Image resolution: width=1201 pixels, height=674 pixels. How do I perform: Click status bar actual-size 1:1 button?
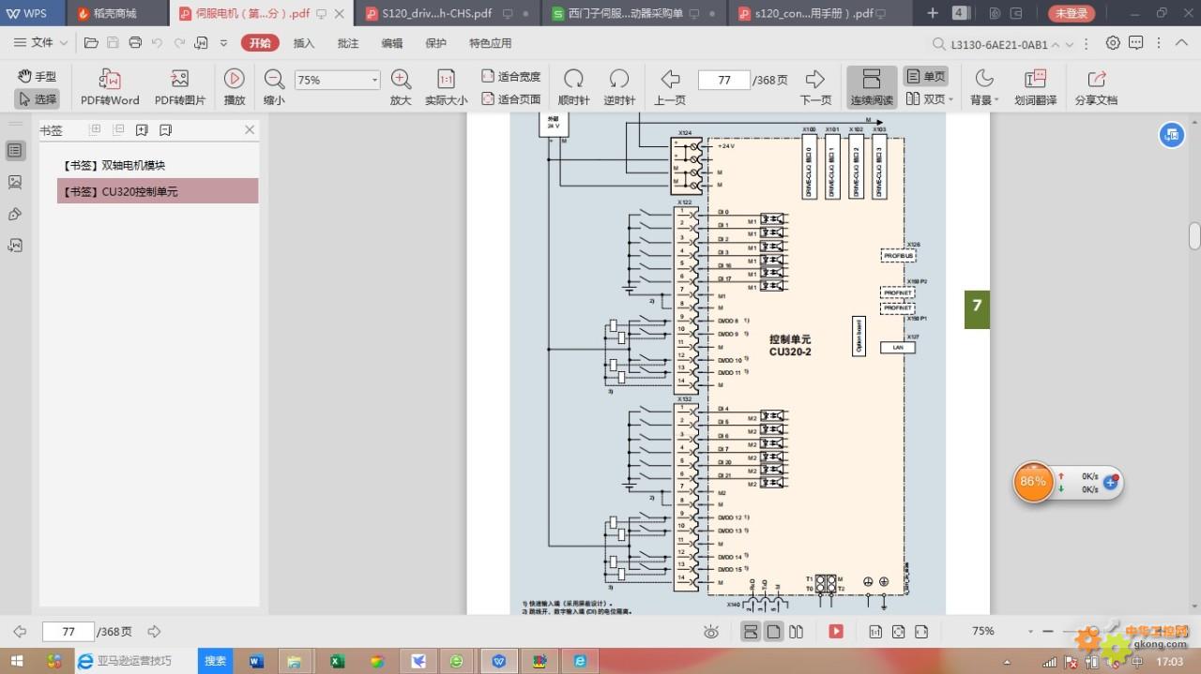pos(874,632)
